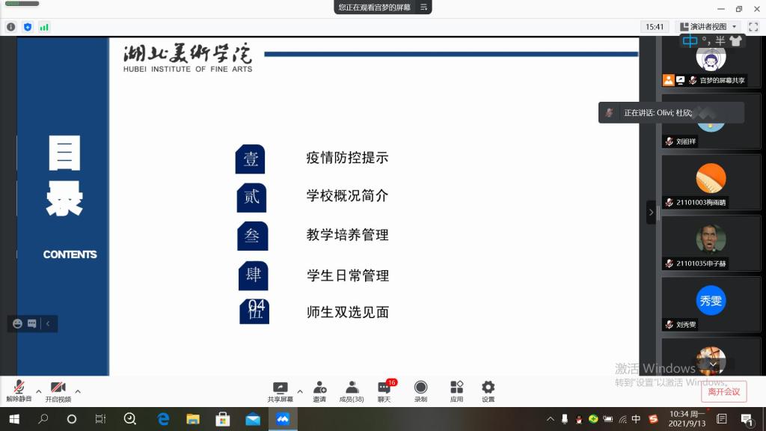Open screen-share options menu beside 您正在观看官梦的屏幕
Image resolution: width=766 pixels, height=431 pixels.
pyautogui.click(x=423, y=7)
